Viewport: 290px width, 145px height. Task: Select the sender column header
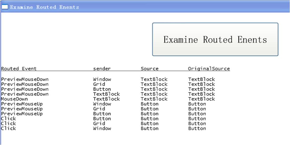[102, 69]
